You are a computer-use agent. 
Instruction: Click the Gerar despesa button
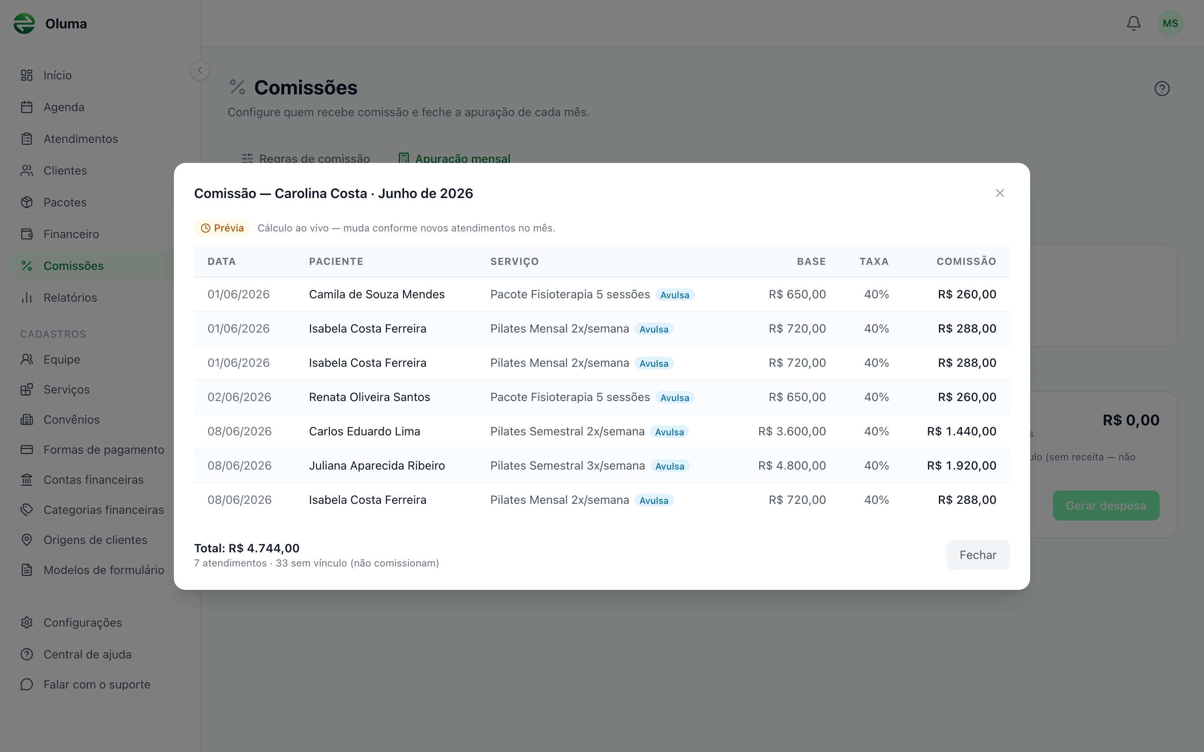pos(1105,506)
